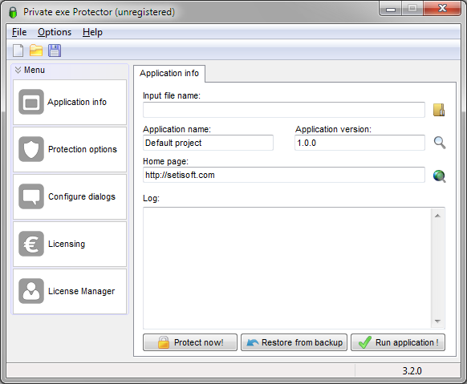The height and width of the screenshot is (384, 467).
Task: Collapse the Menu panel chevron
Action: coord(18,71)
